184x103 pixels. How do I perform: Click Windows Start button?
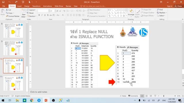(x=3, y=100)
